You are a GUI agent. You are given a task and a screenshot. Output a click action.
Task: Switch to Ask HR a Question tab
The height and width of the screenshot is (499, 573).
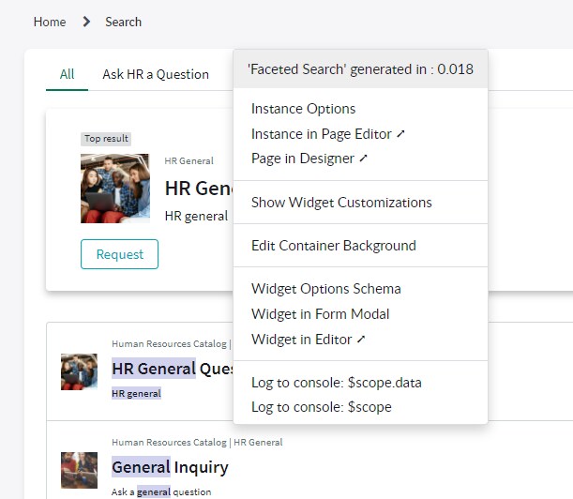point(156,74)
